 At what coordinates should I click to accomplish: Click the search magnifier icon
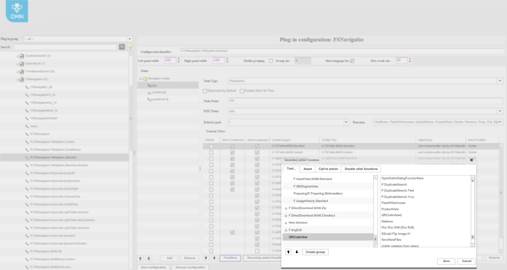(122, 47)
